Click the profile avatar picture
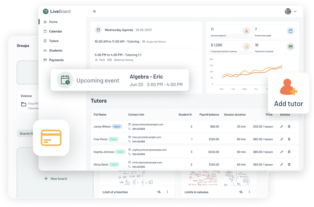The image size is (314, 207). point(288,11)
